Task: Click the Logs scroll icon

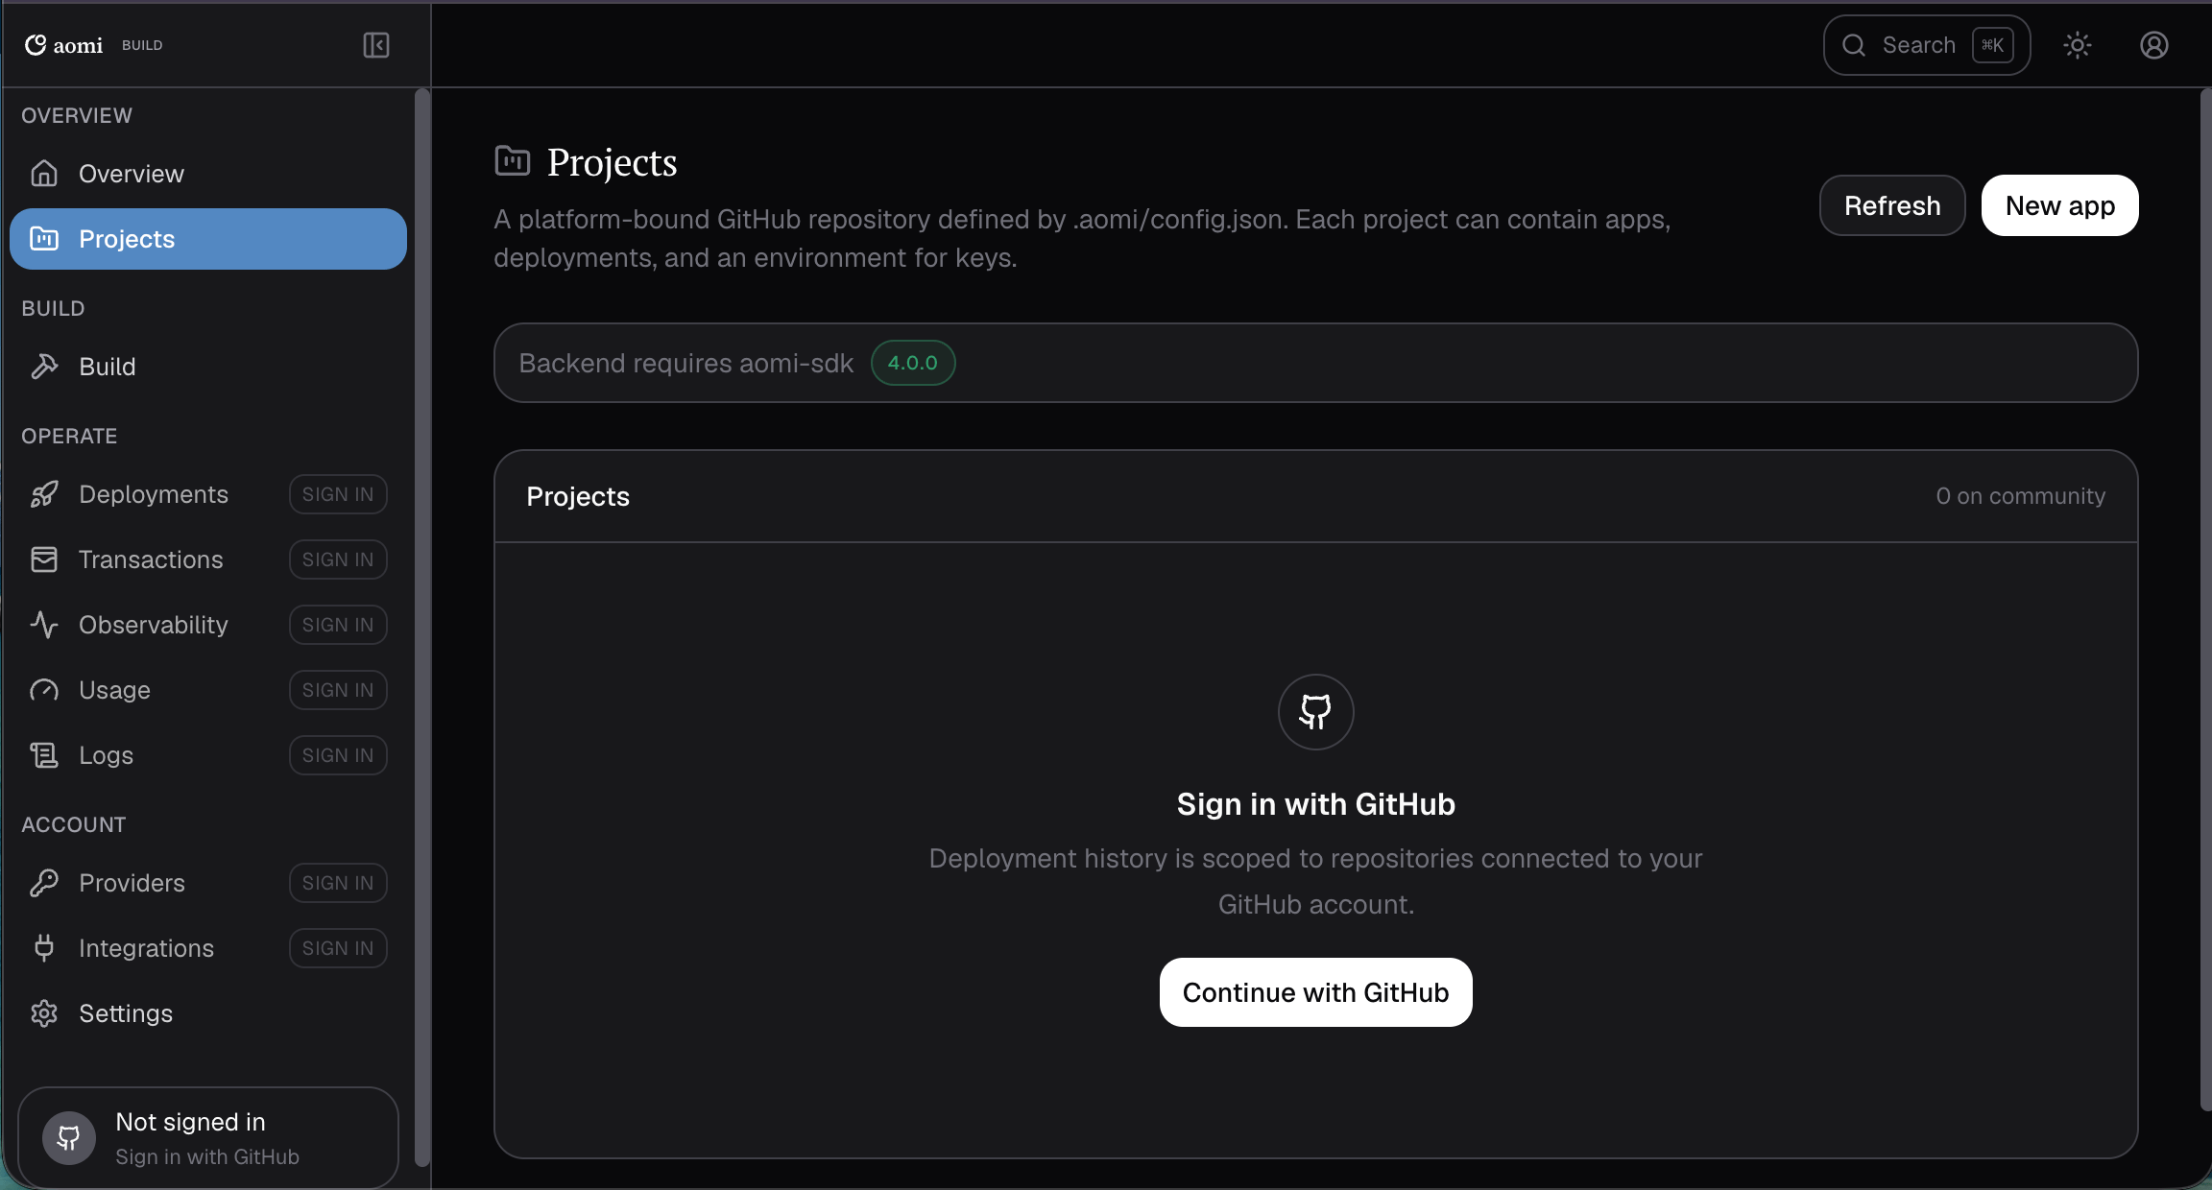Action: 44,755
